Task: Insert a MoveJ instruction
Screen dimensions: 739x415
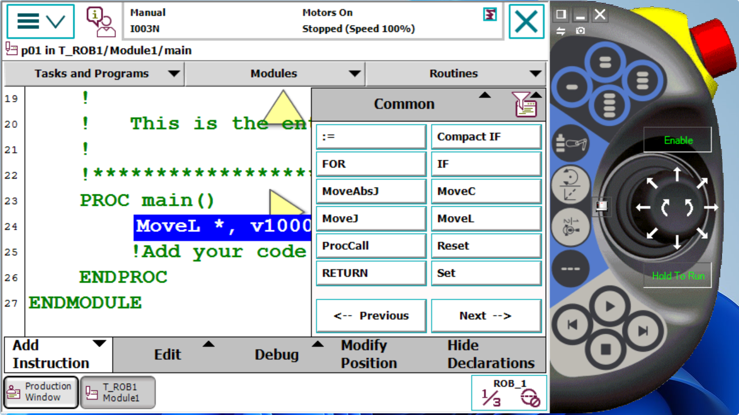Action: click(371, 219)
